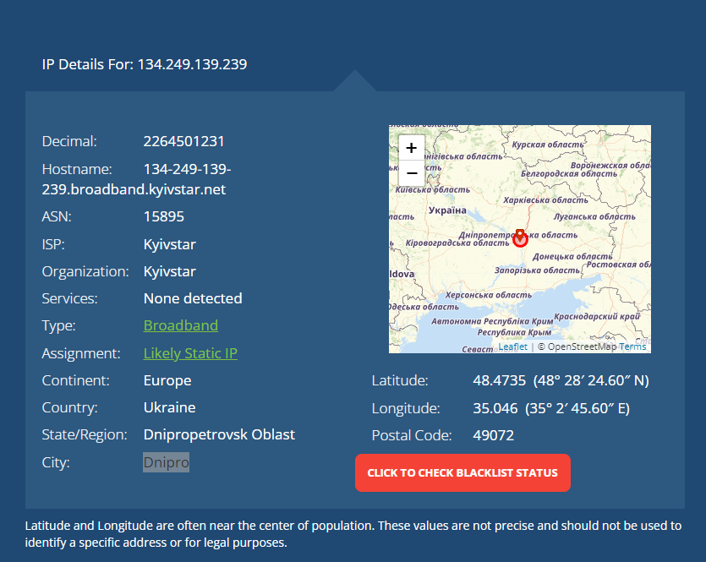
Task: Click Луганська область label on the map
Action: coord(594,216)
